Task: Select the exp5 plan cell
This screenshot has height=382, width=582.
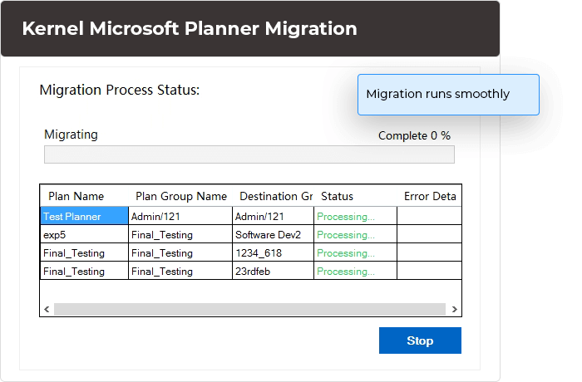Action: point(84,234)
